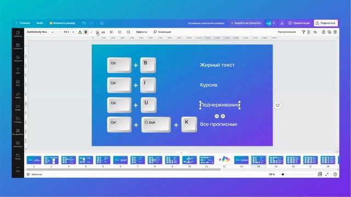
Task: Click the zoom slider handle
Action: tap(283, 175)
